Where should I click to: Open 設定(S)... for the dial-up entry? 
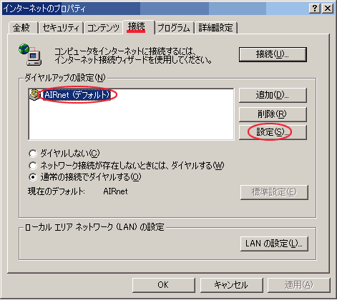273,132
